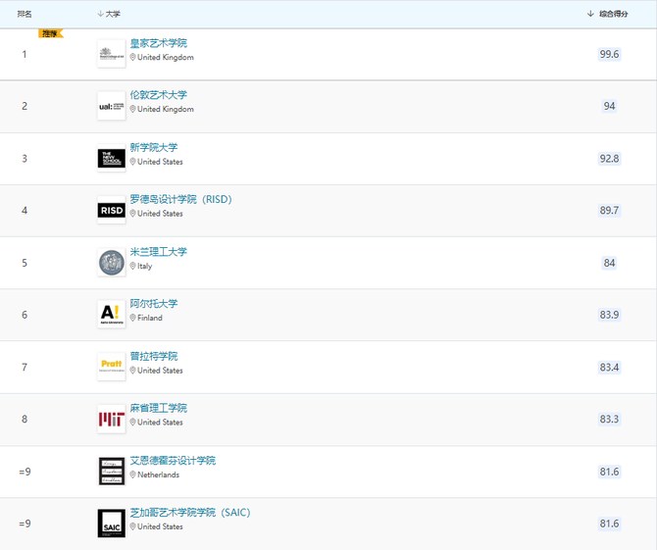Click rank number 8

pos(25,419)
